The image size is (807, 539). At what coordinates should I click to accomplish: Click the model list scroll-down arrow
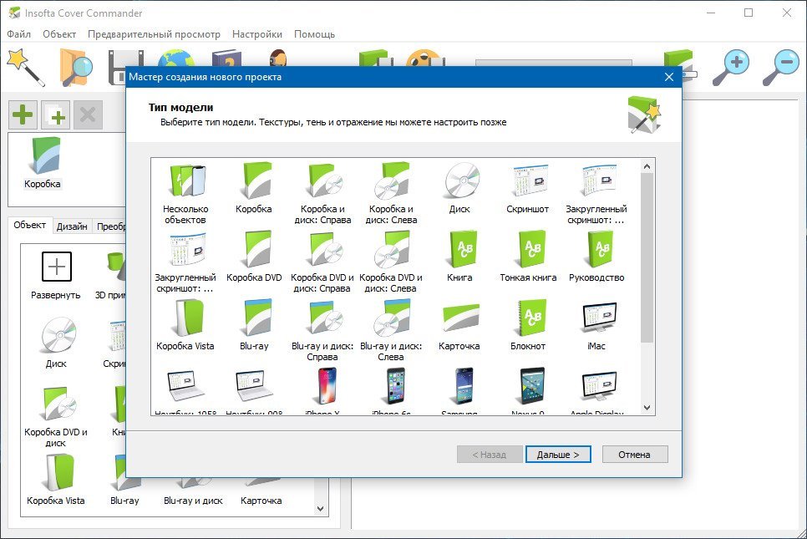click(647, 408)
